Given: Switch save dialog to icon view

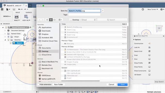Looking at the screenshot, I should [x=47, y=20].
